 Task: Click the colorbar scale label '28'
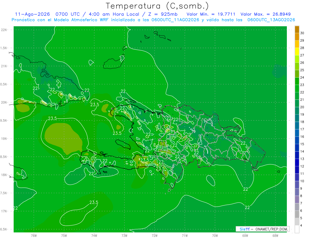302,48
